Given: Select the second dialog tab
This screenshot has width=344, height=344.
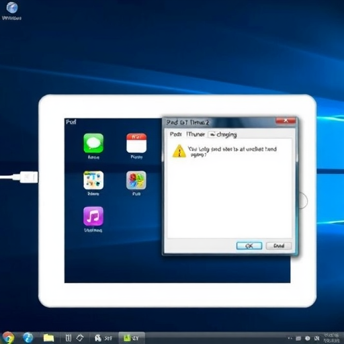Looking at the screenshot, I should (x=196, y=134).
